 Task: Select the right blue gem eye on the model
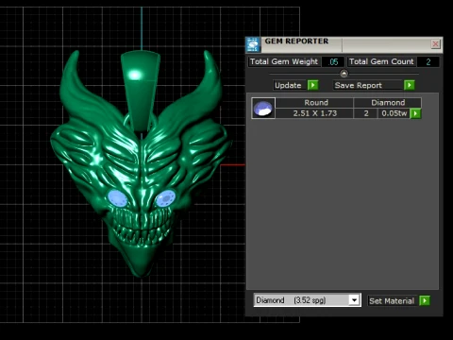tap(165, 198)
